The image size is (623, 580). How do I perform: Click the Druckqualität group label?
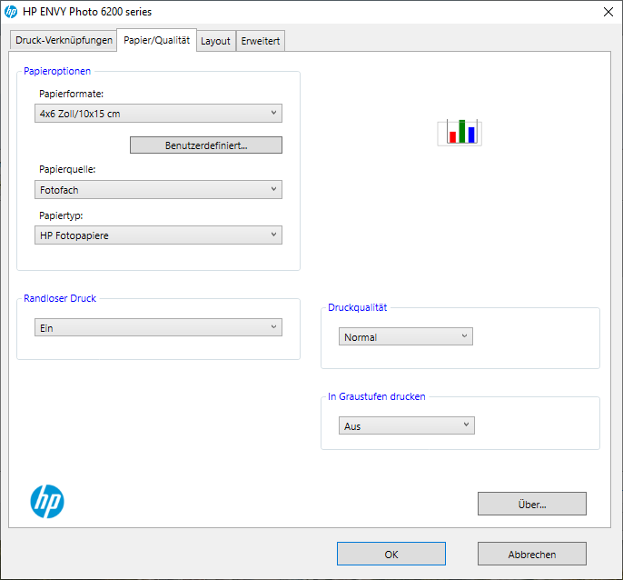357,307
